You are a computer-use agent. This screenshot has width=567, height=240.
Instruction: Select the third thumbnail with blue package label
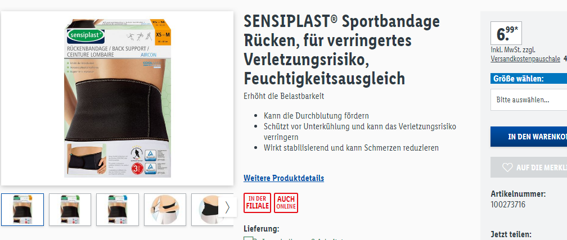[x=118, y=210]
